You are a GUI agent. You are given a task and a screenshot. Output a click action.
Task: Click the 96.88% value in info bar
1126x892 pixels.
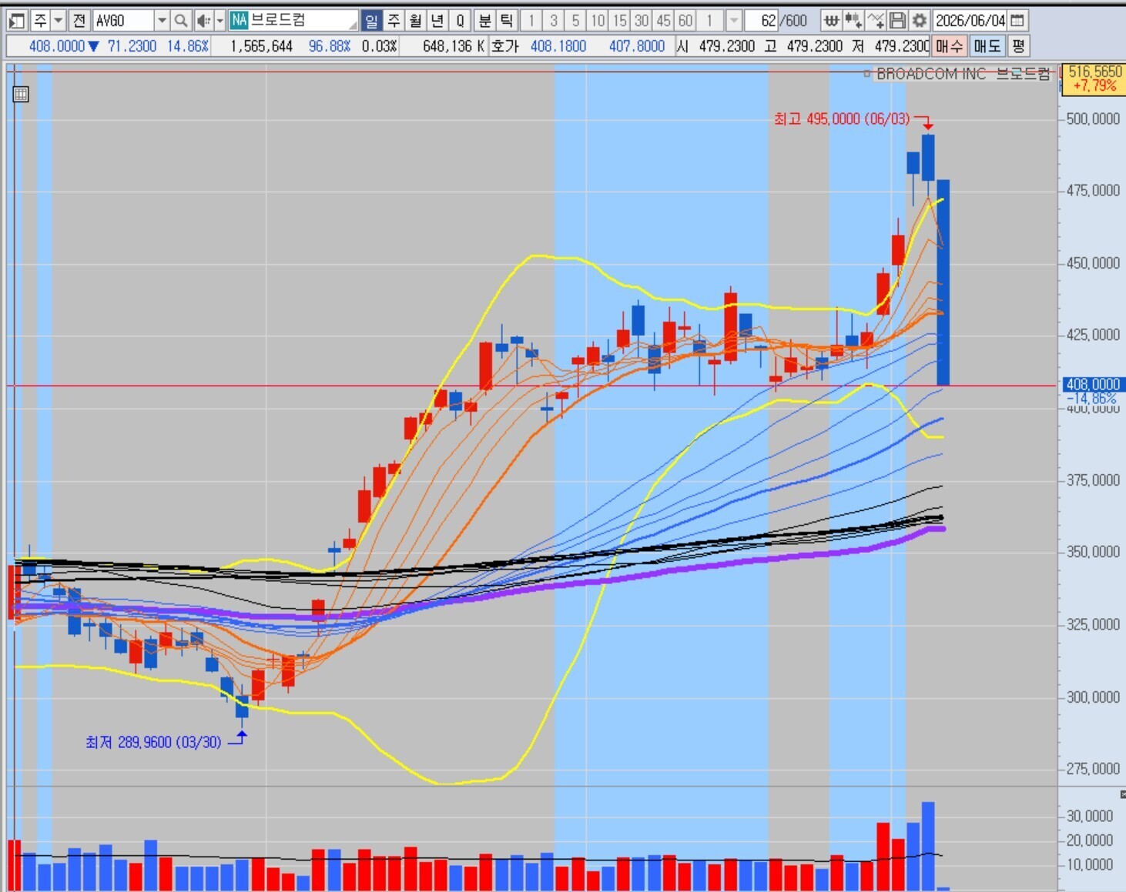(x=329, y=46)
